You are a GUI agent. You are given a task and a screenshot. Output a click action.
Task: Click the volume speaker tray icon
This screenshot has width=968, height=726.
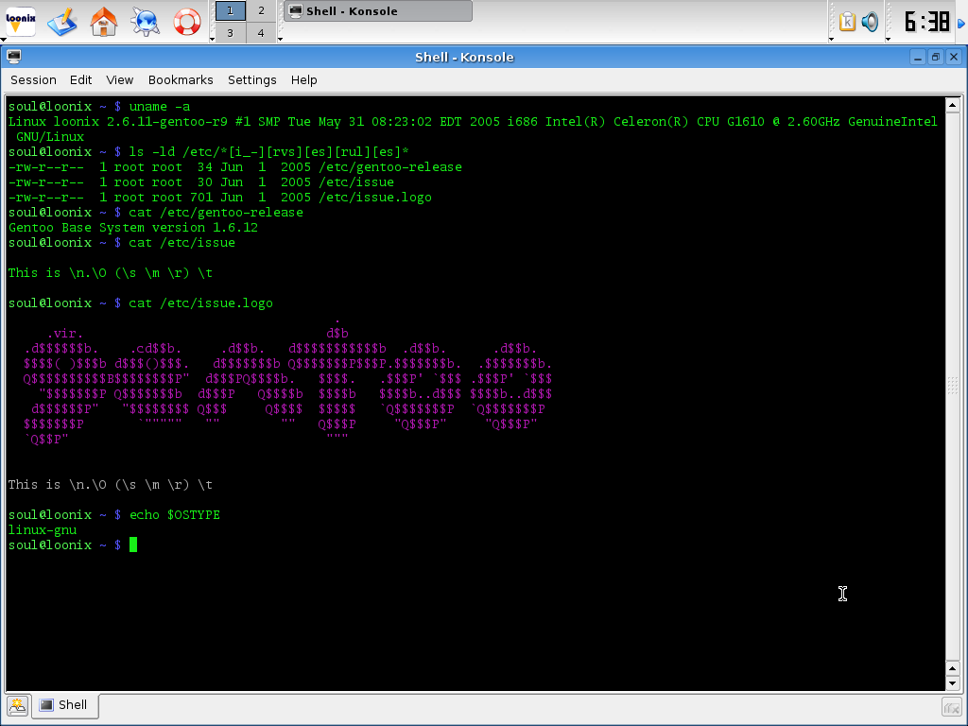coord(870,22)
